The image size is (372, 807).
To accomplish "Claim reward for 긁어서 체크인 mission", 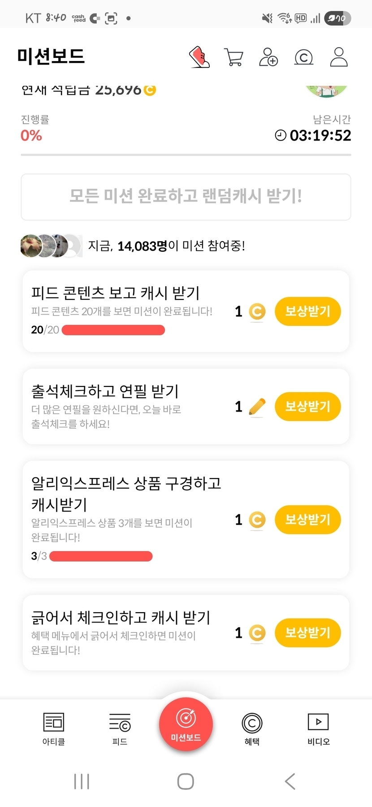I will click(307, 633).
